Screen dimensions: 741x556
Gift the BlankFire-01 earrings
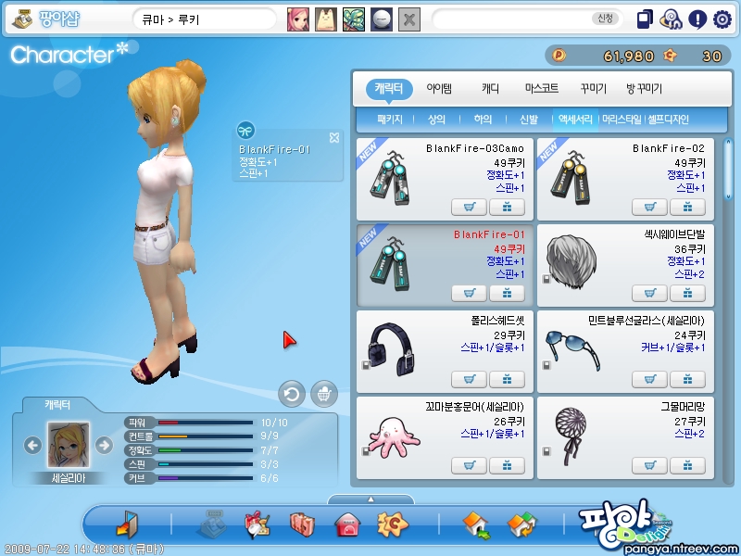point(507,293)
